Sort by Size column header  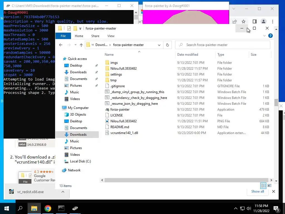tap(253, 54)
